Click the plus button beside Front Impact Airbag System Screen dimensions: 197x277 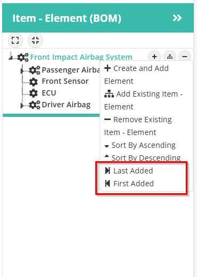(x=154, y=57)
